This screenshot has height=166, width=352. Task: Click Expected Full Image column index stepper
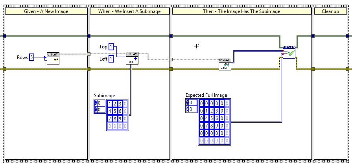point(187,109)
